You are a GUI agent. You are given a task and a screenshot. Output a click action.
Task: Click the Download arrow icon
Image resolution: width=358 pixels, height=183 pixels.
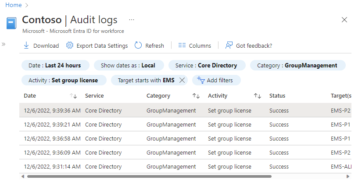(x=26, y=46)
